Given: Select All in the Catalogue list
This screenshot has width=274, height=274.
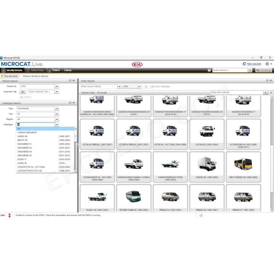Looking at the screenshot, I should click(x=45, y=129).
